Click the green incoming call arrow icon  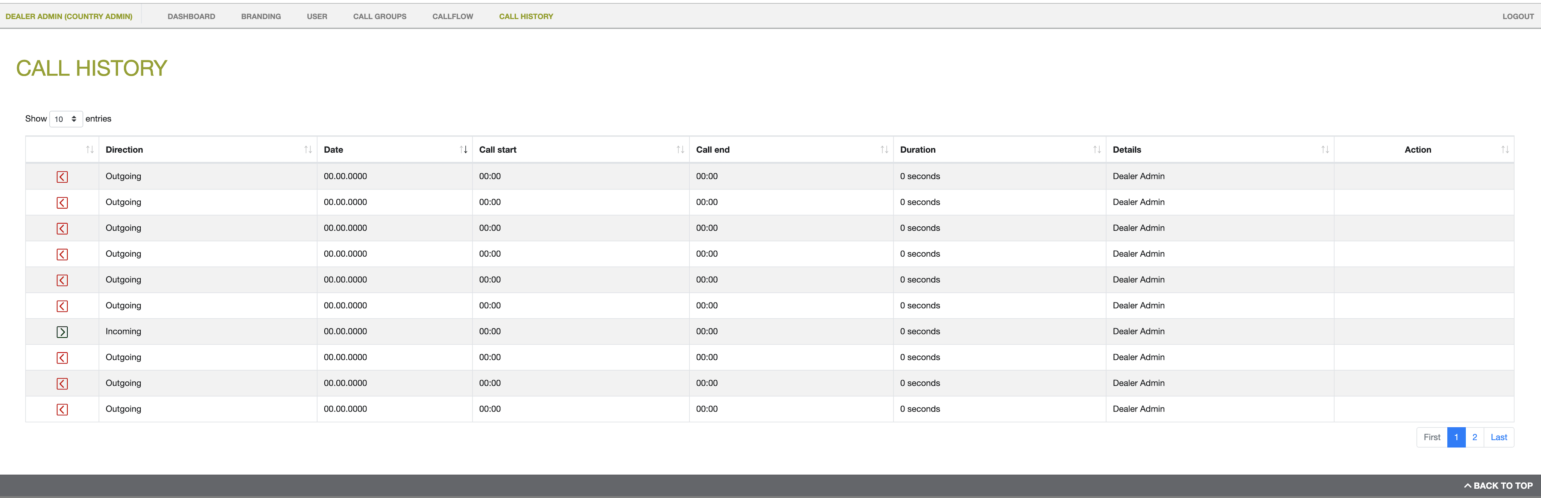pyautogui.click(x=62, y=332)
